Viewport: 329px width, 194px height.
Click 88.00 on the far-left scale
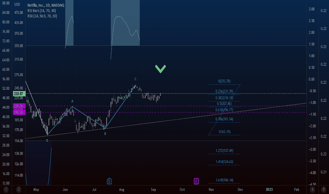pos(6,3)
